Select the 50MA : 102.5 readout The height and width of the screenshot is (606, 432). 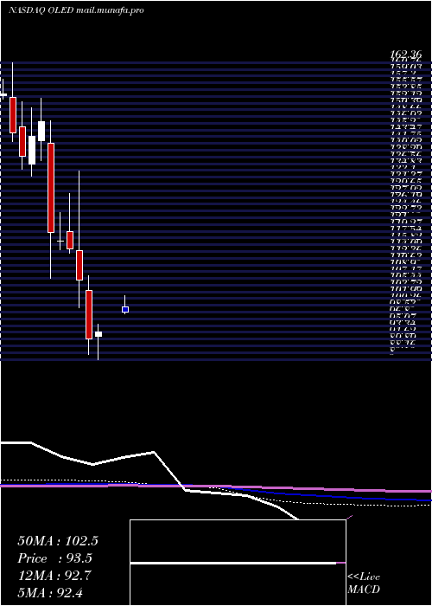tap(58, 541)
